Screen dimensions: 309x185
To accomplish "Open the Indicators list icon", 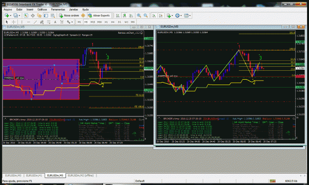I will [x=169, y=15].
